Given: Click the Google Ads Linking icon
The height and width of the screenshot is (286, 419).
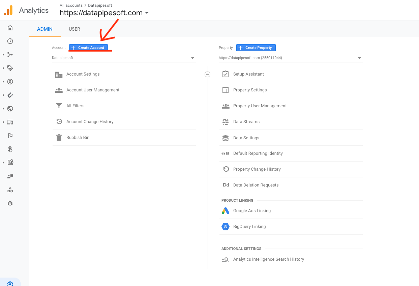Looking at the screenshot, I should point(226,211).
